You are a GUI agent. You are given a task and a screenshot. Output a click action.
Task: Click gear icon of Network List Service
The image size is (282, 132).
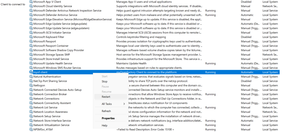(x=31, y=108)
